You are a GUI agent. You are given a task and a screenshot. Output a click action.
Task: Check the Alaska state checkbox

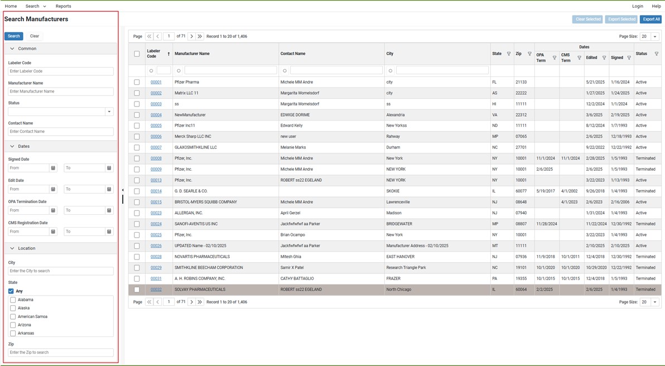tap(13, 308)
